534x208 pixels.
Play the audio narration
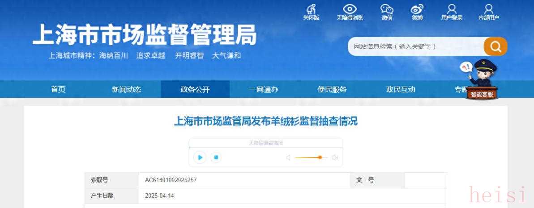click(200, 158)
